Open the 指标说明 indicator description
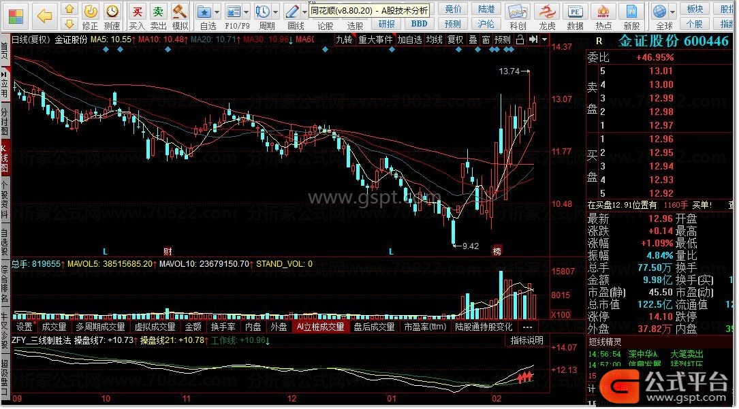This screenshot has height=409, width=739. click(527, 340)
